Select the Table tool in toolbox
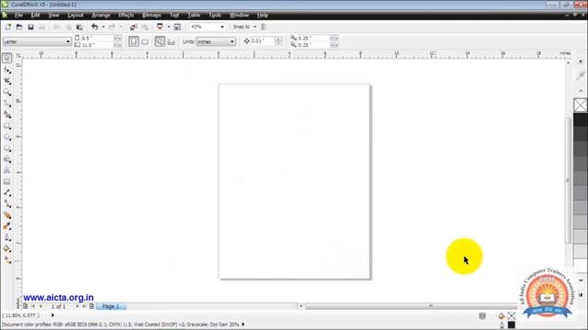 point(6,181)
